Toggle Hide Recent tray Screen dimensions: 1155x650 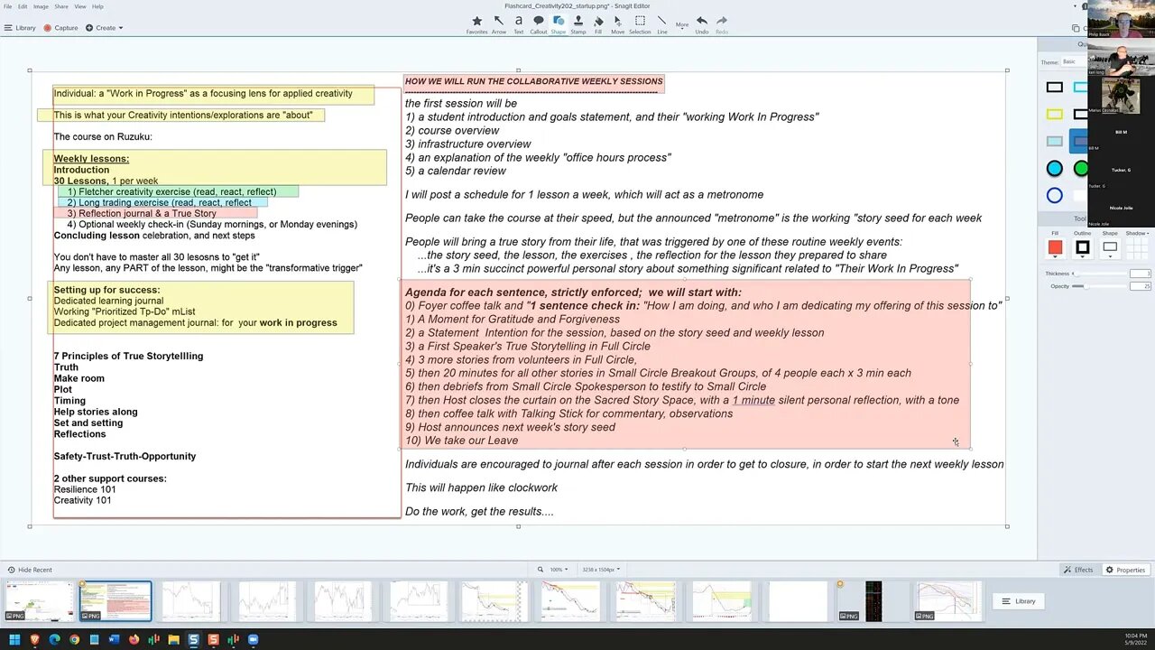point(30,570)
